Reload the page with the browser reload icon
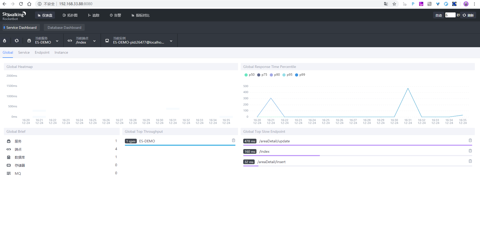Screen dimensions: 480x251 click(x=21, y=4)
